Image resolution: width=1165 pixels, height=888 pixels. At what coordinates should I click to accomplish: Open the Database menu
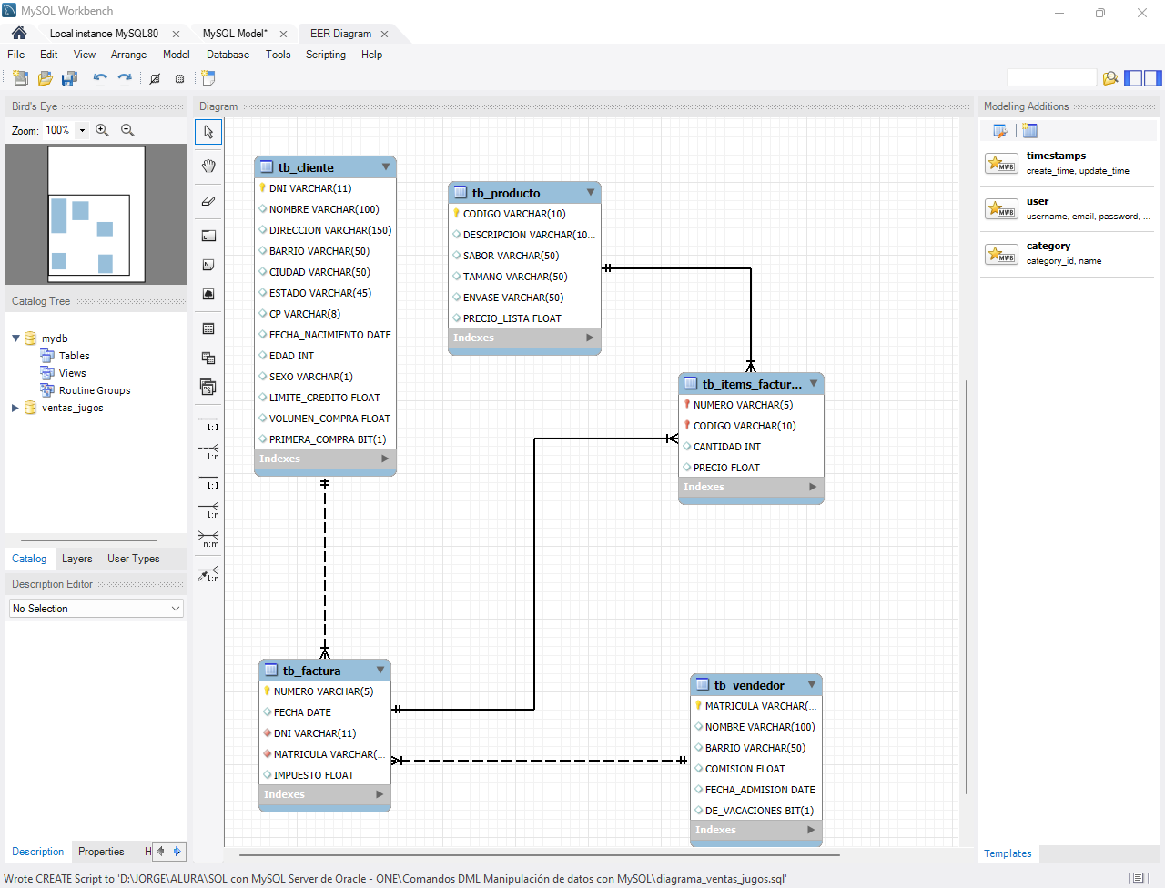click(228, 55)
